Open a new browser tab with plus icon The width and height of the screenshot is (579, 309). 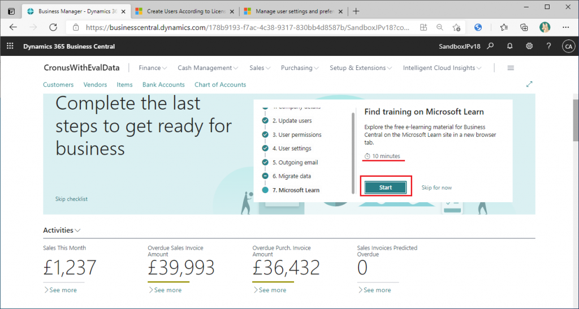click(356, 11)
